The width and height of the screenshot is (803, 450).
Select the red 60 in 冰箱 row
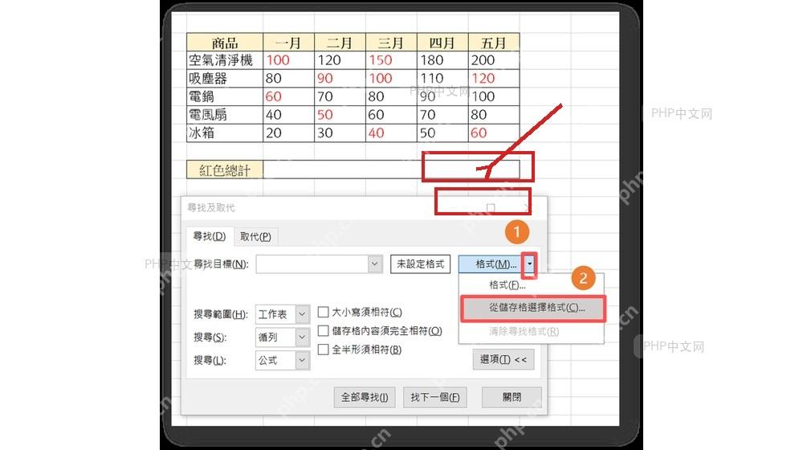494,133
